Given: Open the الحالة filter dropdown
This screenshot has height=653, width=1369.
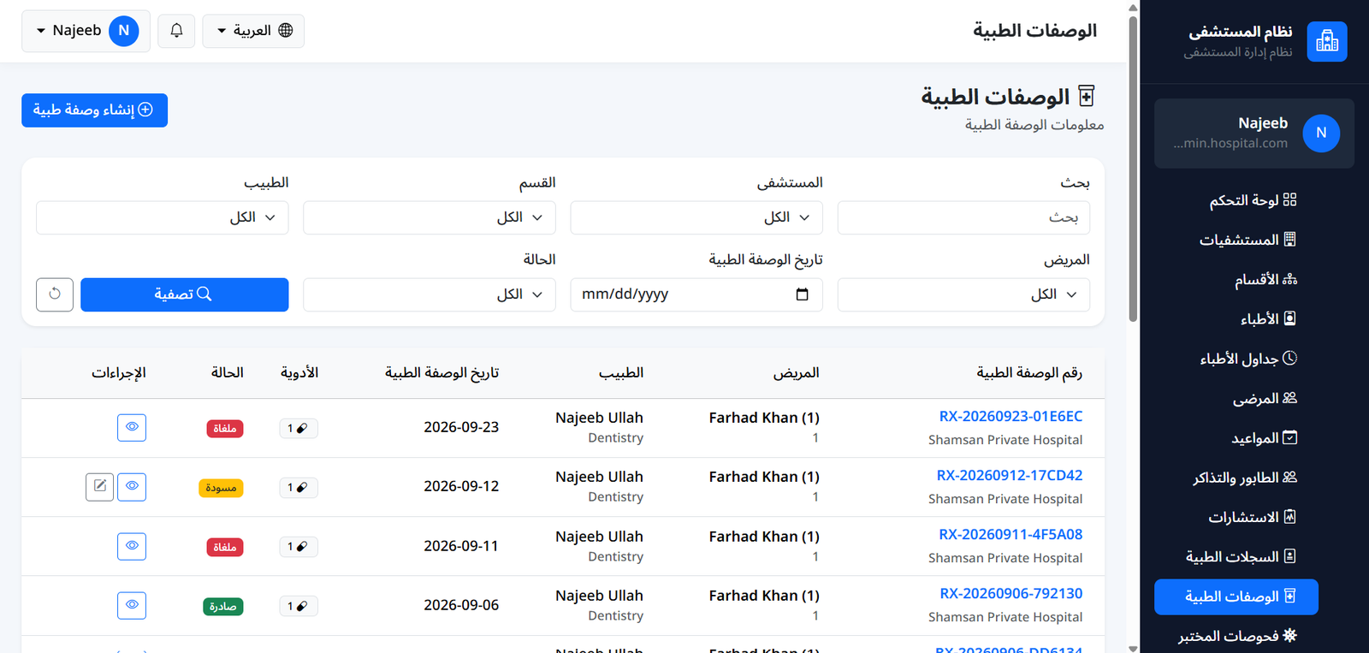Looking at the screenshot, I should [430, 294].
